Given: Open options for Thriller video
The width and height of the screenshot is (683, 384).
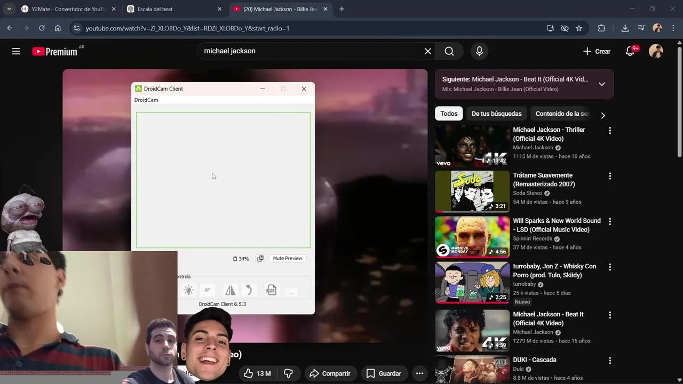Looking at the screenshot, I should pyautogui.click(x=610, y=131).
